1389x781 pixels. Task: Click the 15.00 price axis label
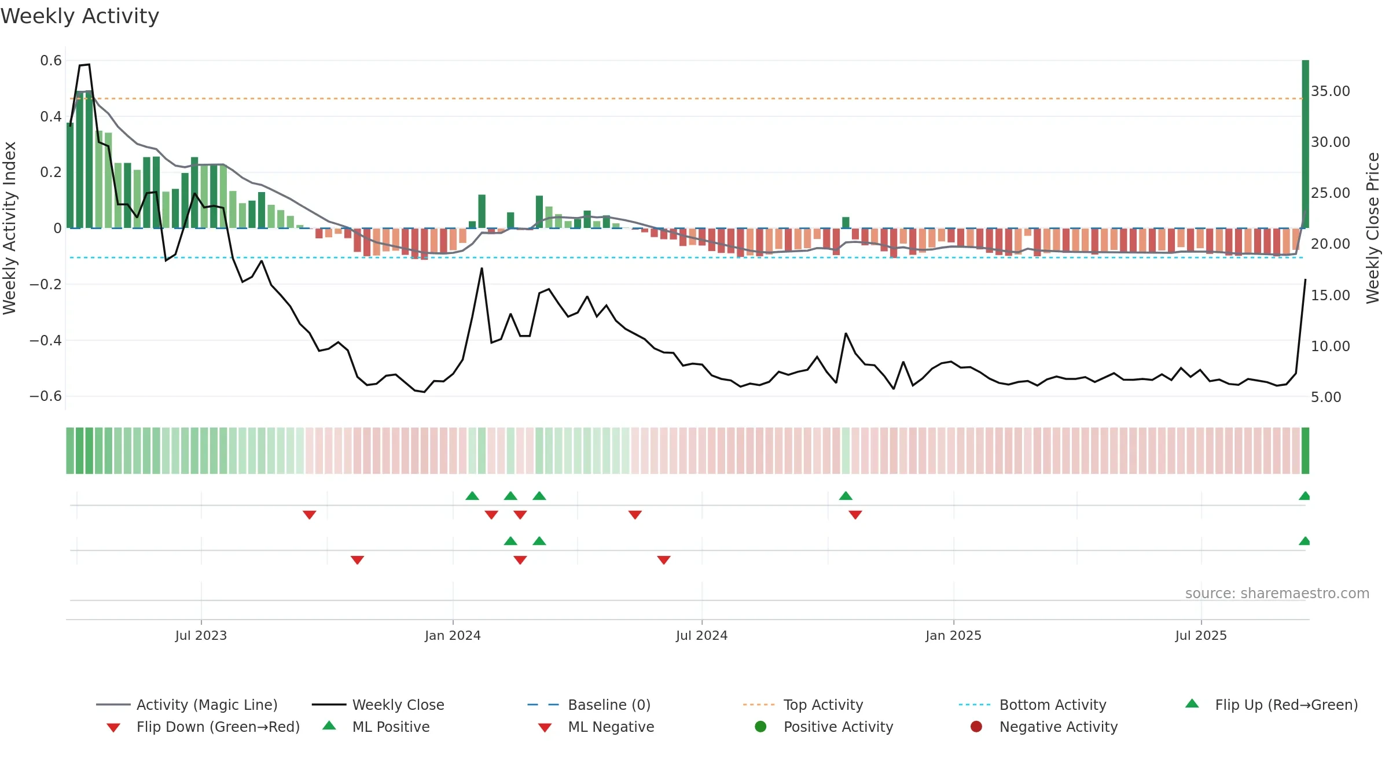click(x=1330, y=295)
